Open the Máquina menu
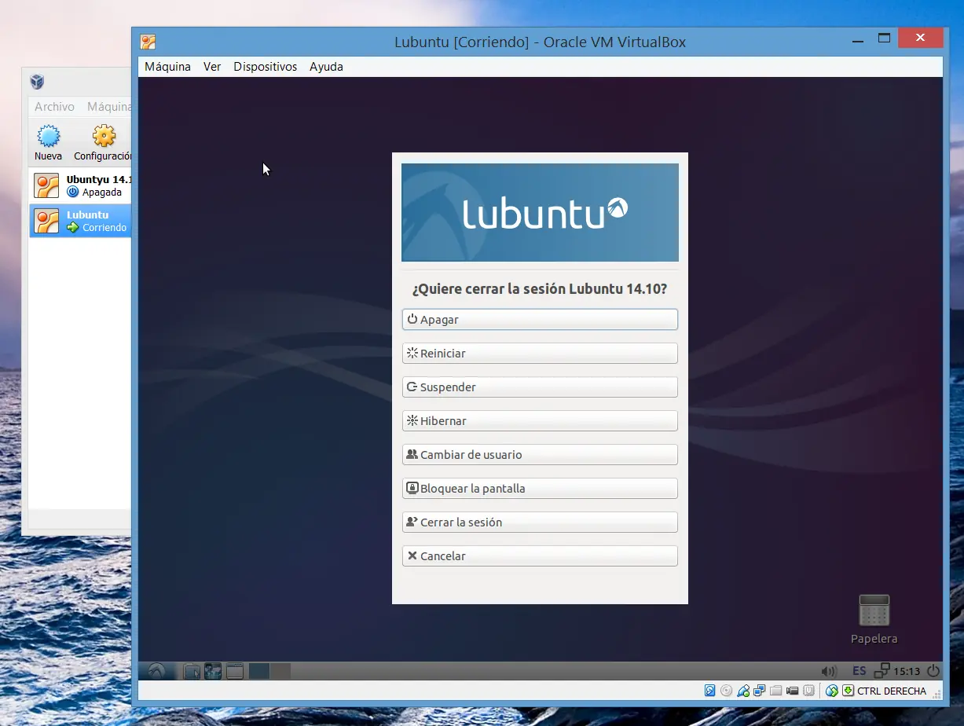The height and width of the screenshot is (726, 964). [x=167, y=67]
